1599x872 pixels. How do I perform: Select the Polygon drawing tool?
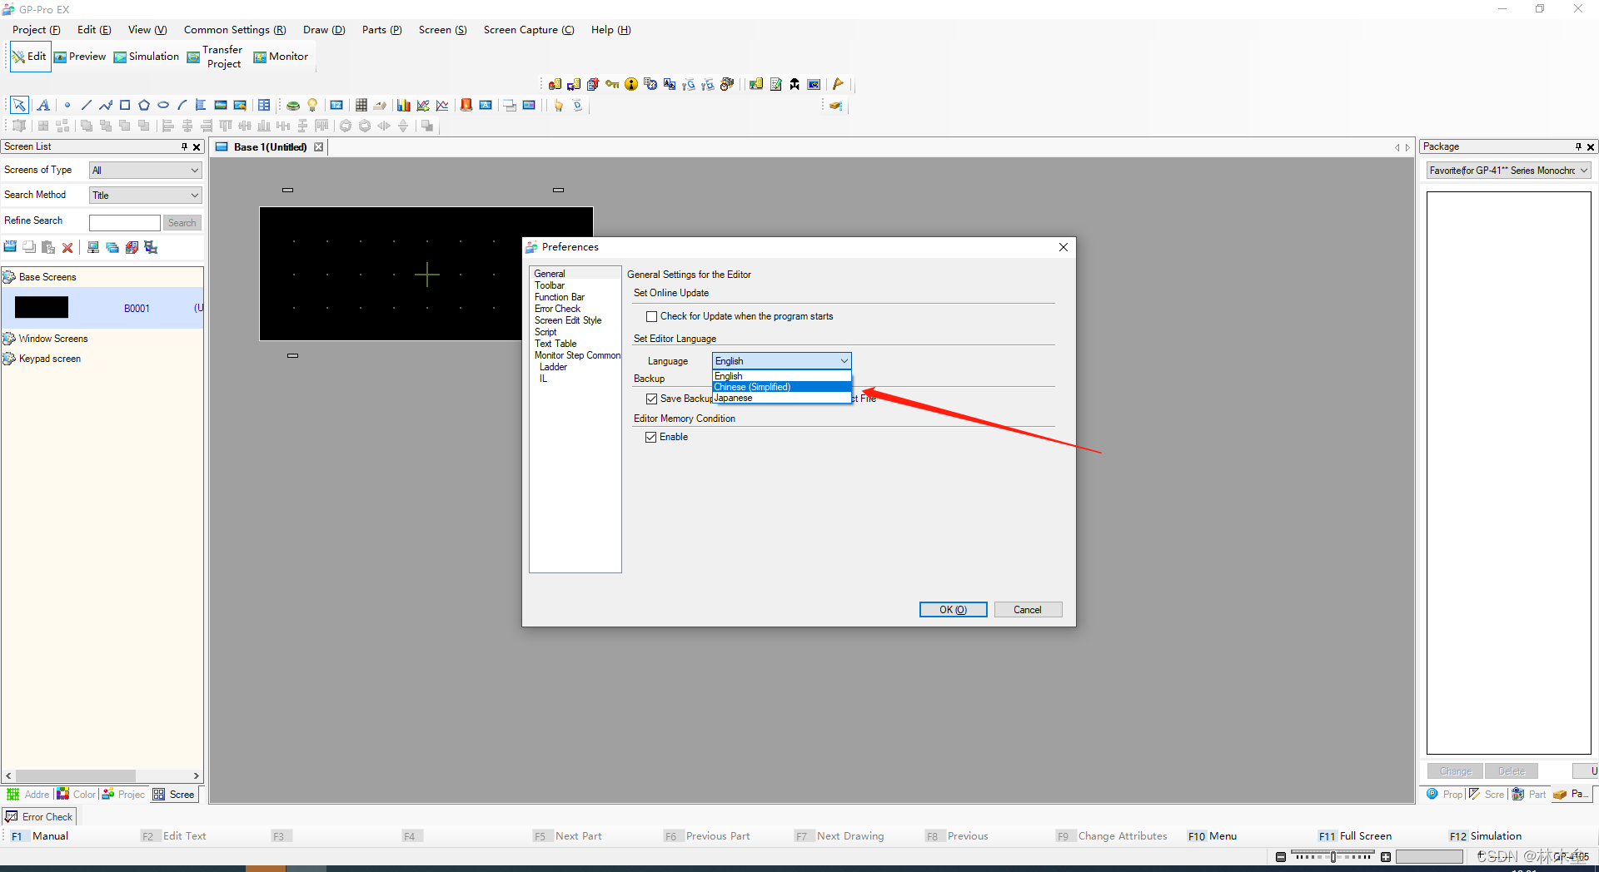pos(144,105)
